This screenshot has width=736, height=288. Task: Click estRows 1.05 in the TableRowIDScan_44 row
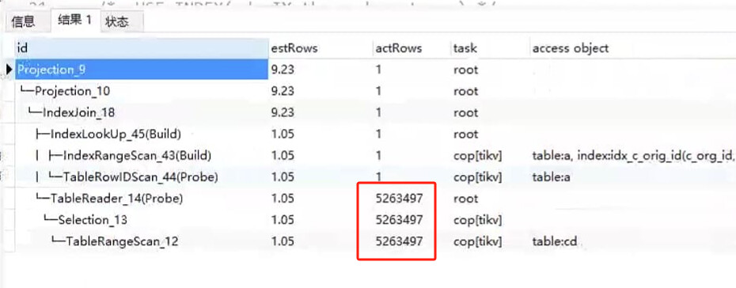283,176
